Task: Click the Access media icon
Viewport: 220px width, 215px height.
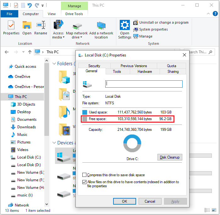Action: [58, 25]
